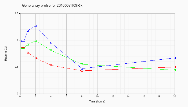Click the green marker at 1 hour
The width and height of the screenshot is (188, 107).
point(28,45)
